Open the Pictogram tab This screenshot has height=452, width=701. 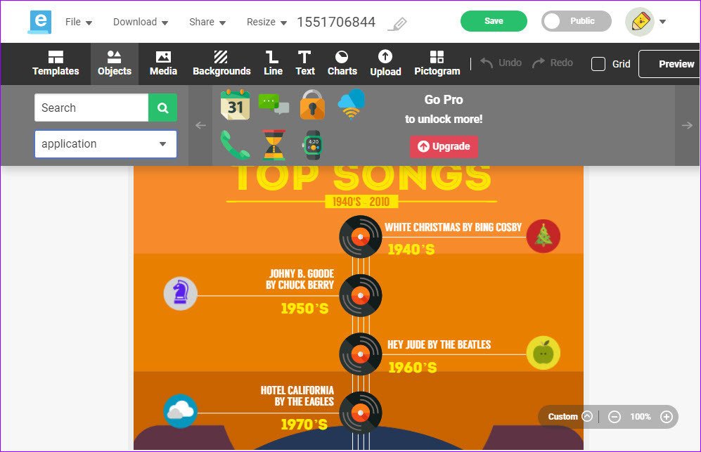(x=437, y=63)
